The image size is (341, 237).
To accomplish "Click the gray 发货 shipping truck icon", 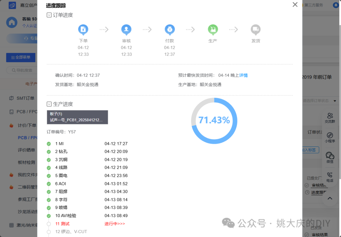I will [256, 30].
